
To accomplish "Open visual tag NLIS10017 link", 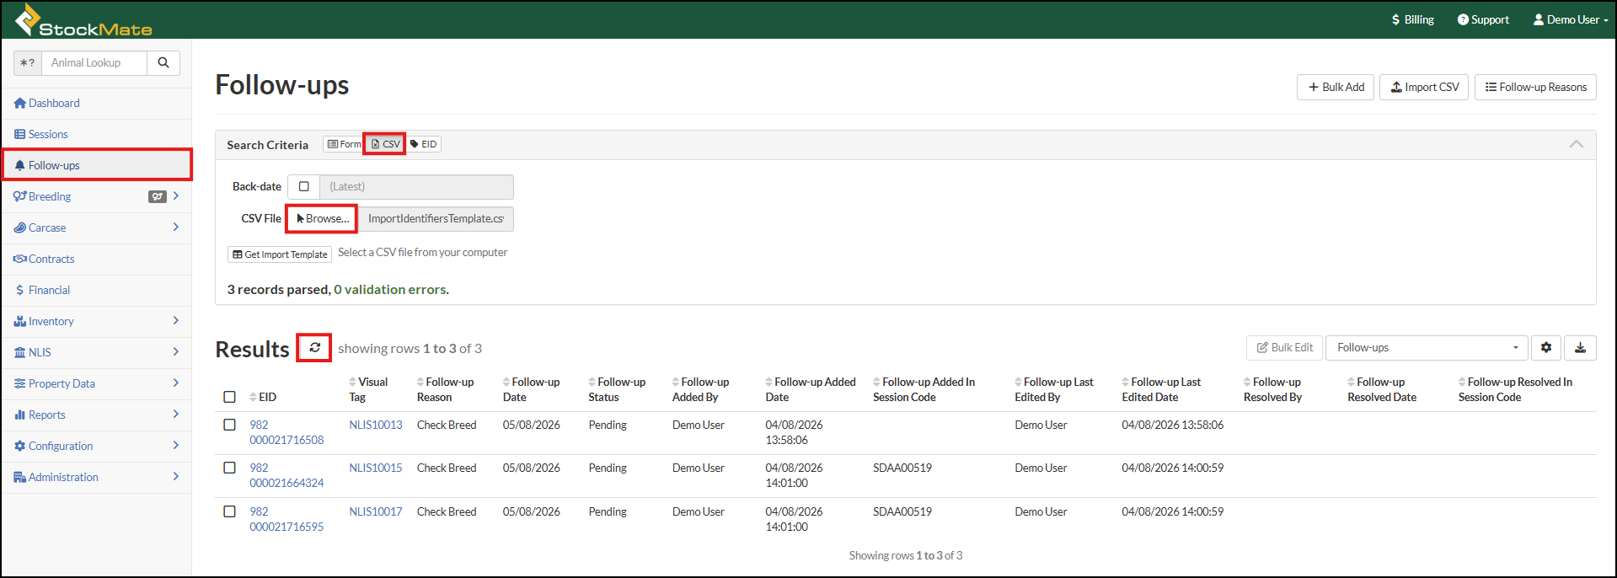I will pos(376,511).
